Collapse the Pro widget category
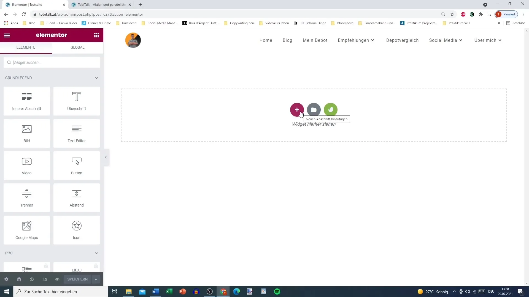The height and width of the screenshot is (297, 529). click(96, 253)
